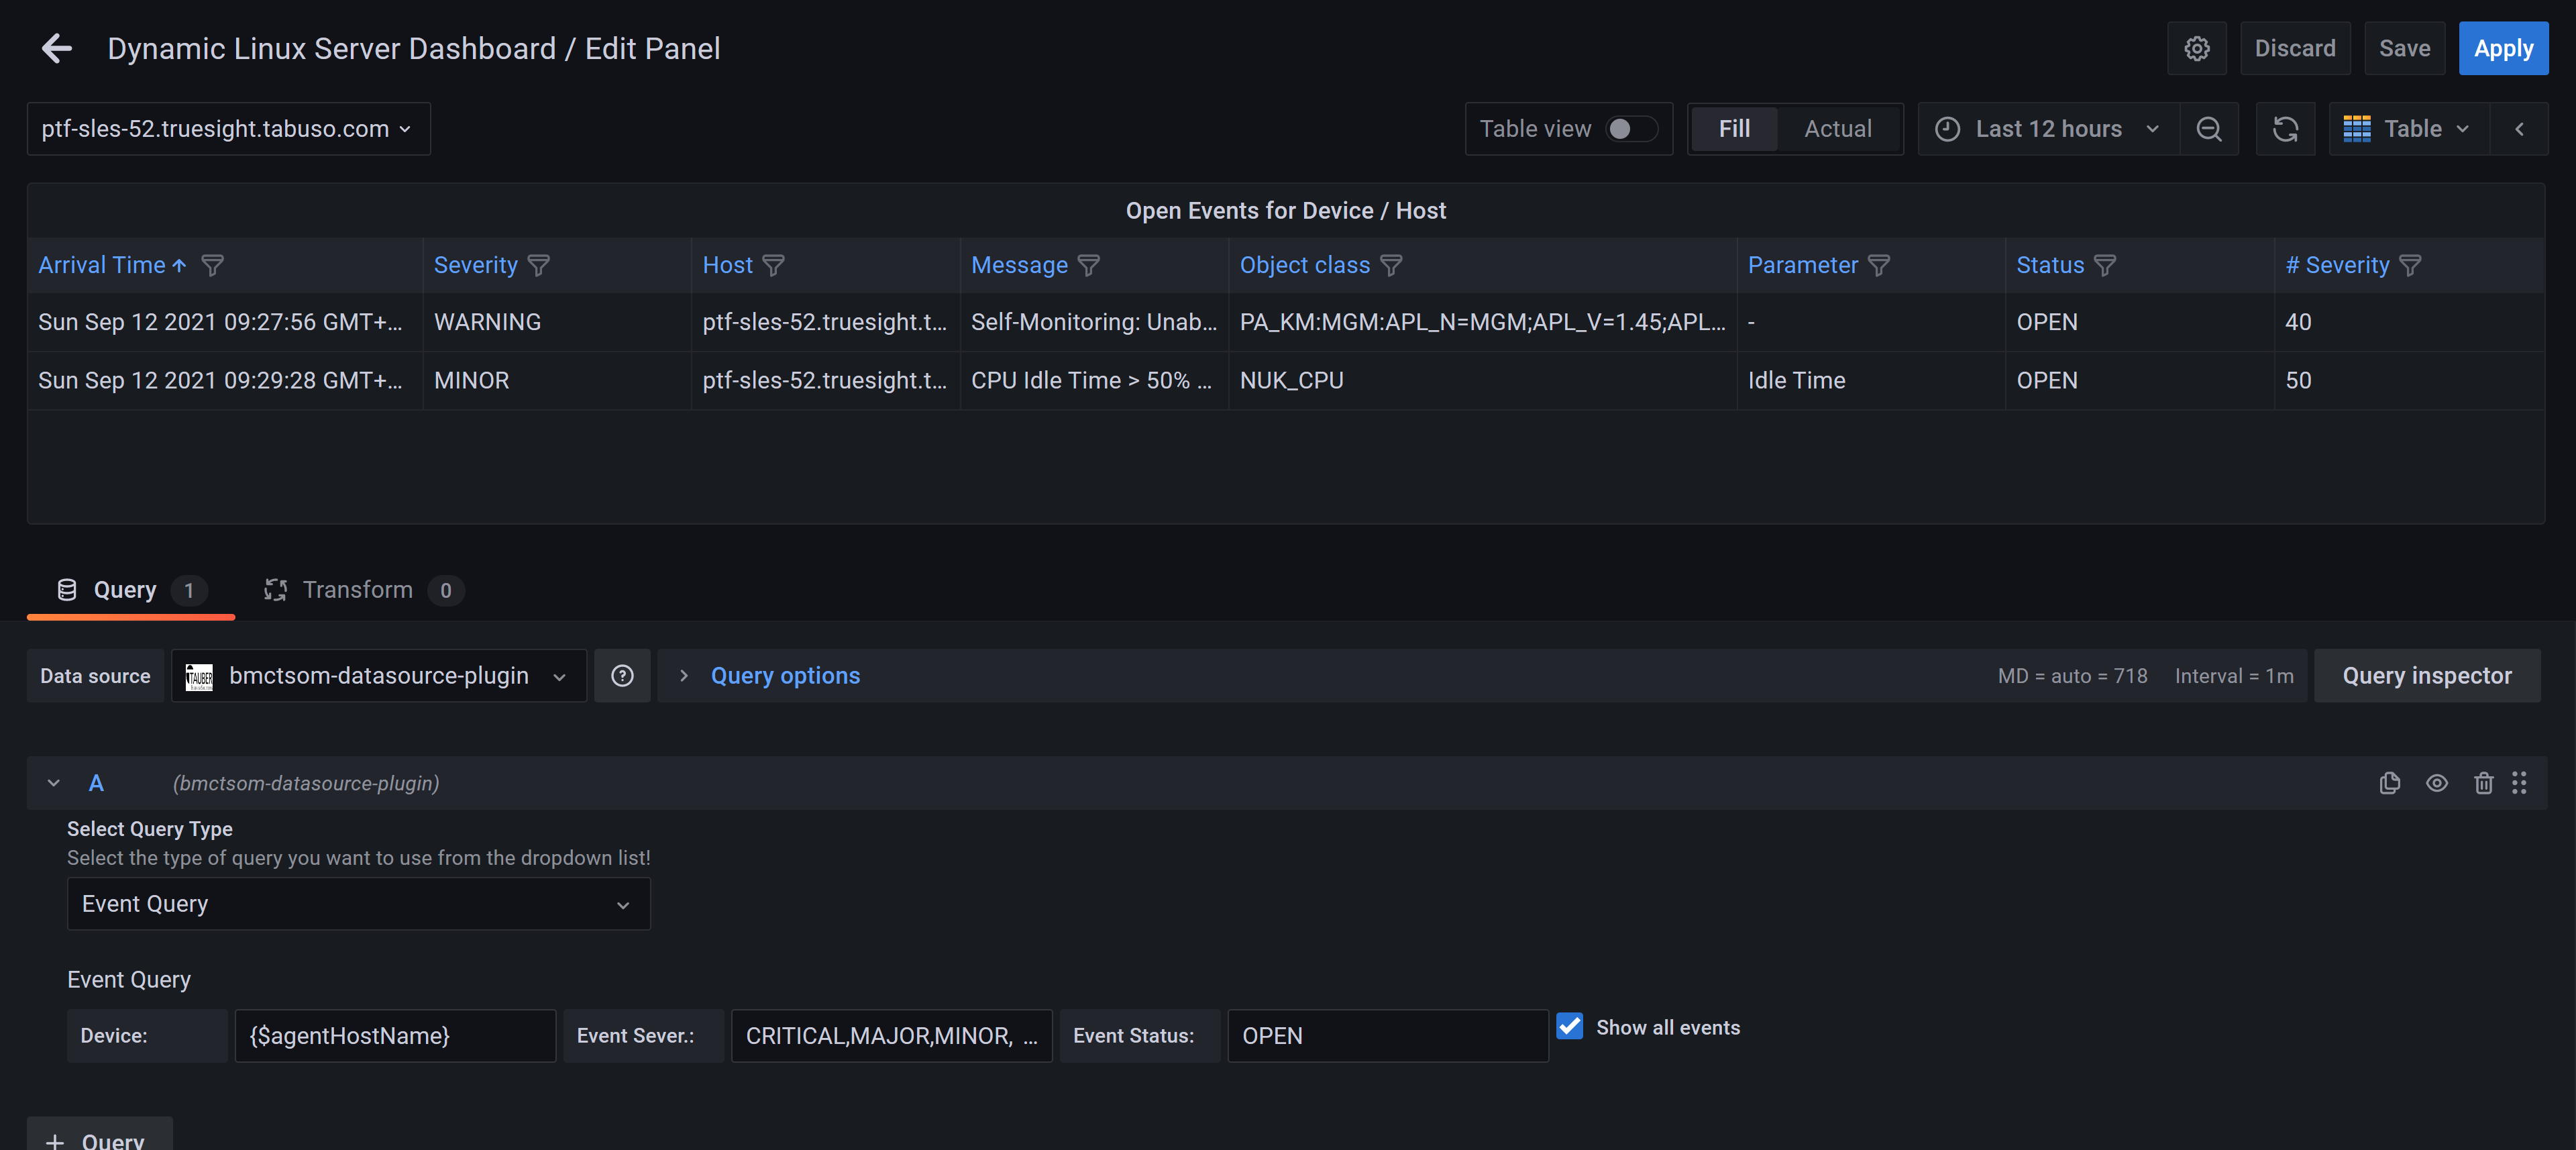Viewport: 2576px width, 1150px height.
Task: Click the Save button
Action: [2404, 48]
